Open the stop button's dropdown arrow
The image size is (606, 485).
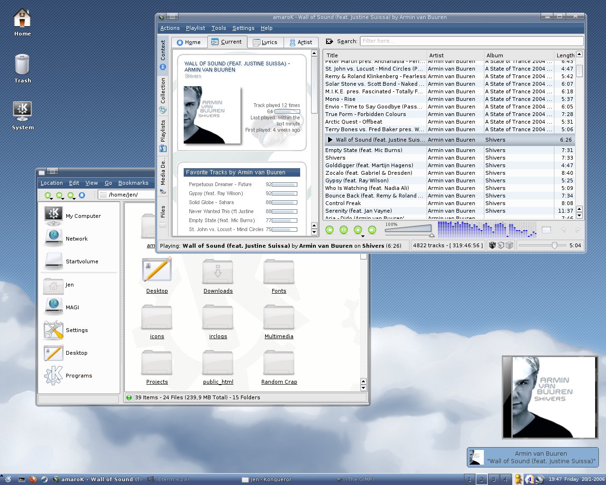(x=363, y=236)
